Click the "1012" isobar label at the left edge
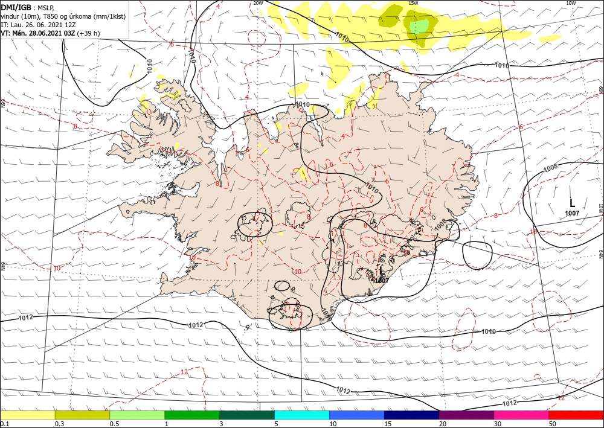The height and width of the screenshot is (428, 604). click(26, 318)
